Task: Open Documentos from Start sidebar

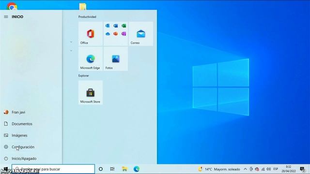Action: [x=31, y=124]
